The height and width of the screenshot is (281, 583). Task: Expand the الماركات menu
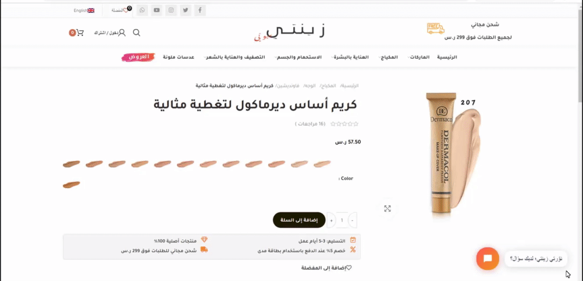419,57
